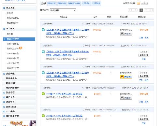The height and width of the screenshot is (126, 163).
Task: Set items per page to 40
Action: [142, 3]
